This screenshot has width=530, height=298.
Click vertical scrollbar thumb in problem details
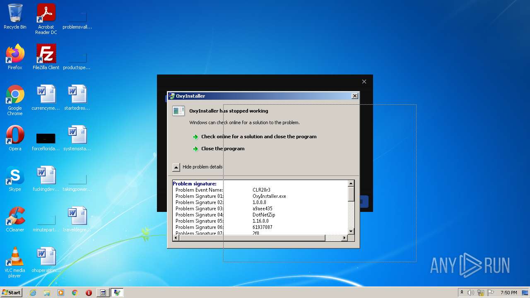pyautogui.click(x=351, y=194)
